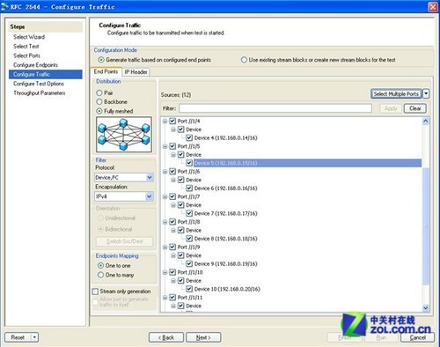This screenshot has height=347, width=440.
Task: Click the scroll down arrow in sources list
Action: pyautogui.click(x=426, y=307)
